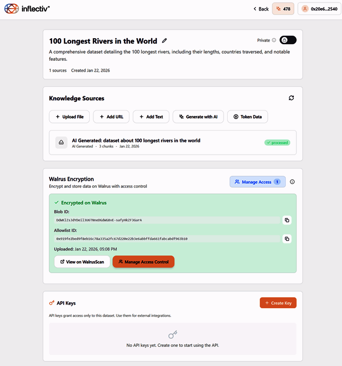This screenshot has width=342, height=366.
Task: Click the Upload File button
Action: click(x=69, y=116)
